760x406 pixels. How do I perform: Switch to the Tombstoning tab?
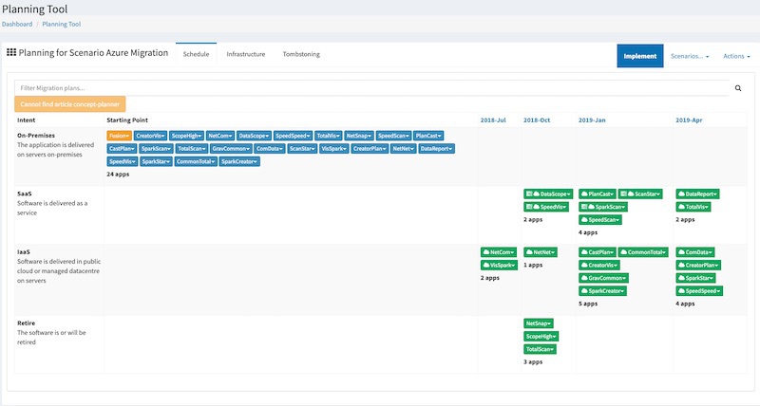tap(301, 54)
